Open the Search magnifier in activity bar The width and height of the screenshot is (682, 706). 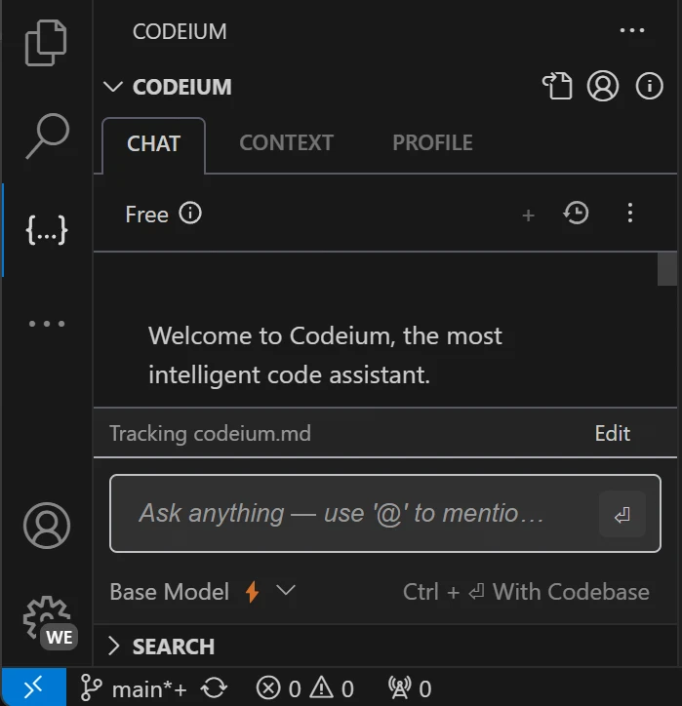[46, 136]
